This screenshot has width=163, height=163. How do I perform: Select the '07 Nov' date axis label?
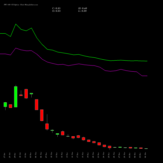[46, 155]
